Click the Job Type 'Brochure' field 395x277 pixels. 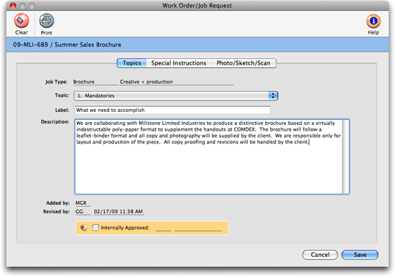(x=96, y=82)
